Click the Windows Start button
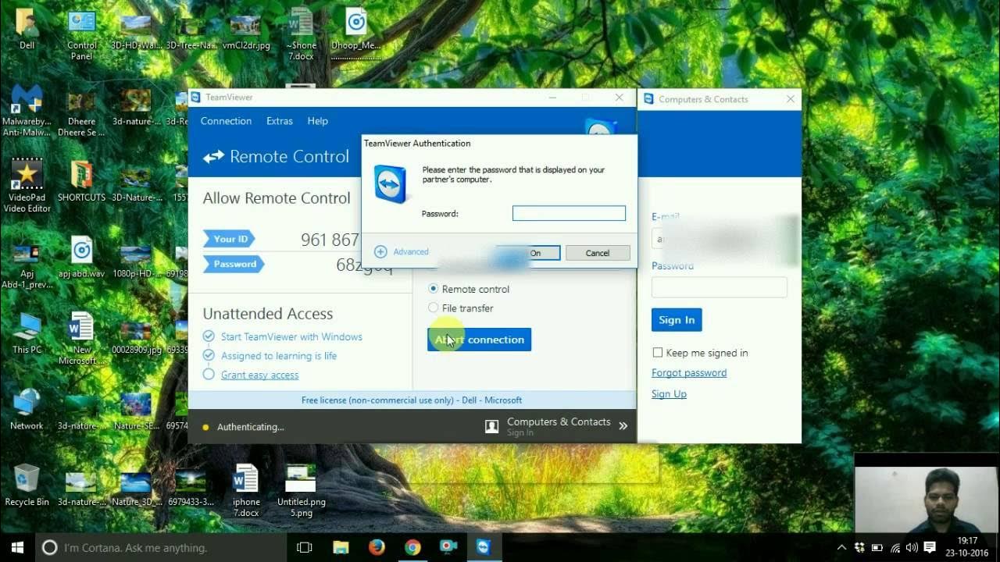The width and height of the screenshot is (1000, 562). [x=17, y=548]
